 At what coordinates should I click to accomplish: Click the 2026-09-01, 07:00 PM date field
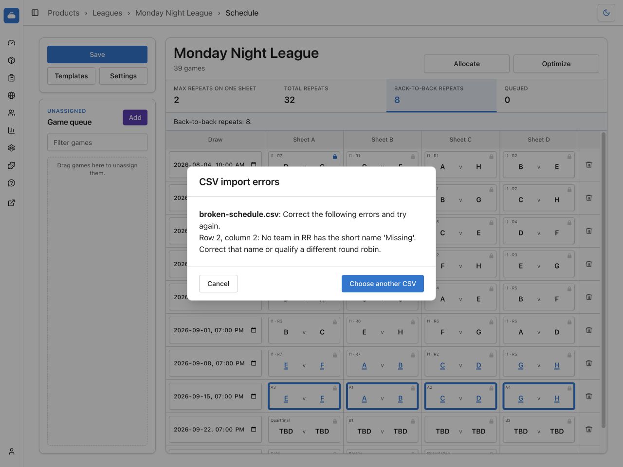tap(215, 330)
